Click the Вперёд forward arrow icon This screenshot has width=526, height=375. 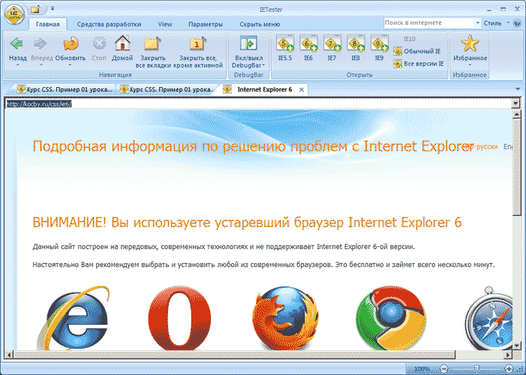coord(41,43)
